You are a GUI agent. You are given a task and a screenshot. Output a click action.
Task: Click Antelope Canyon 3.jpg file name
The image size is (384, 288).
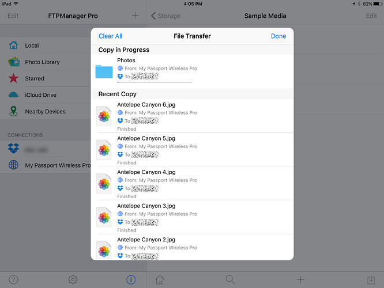click(146, 206)
